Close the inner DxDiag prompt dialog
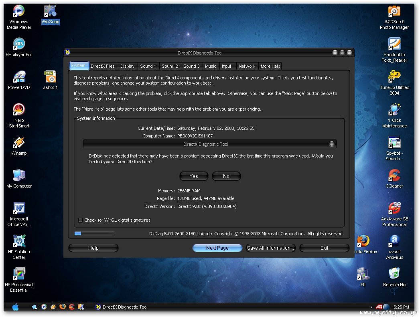The image size is (420, 317). click(332, 144)
